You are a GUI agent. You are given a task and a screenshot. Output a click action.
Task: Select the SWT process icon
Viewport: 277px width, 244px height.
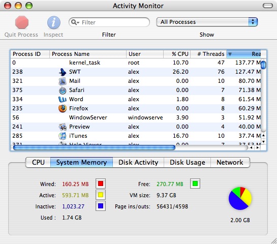click(x=63, y=72)
